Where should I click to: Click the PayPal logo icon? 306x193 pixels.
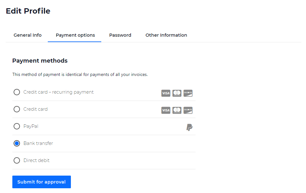pyautogui.click(x=189, y=127)
